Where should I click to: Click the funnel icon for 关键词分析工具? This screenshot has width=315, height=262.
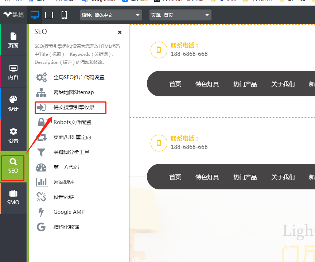[x=41, y=152]
